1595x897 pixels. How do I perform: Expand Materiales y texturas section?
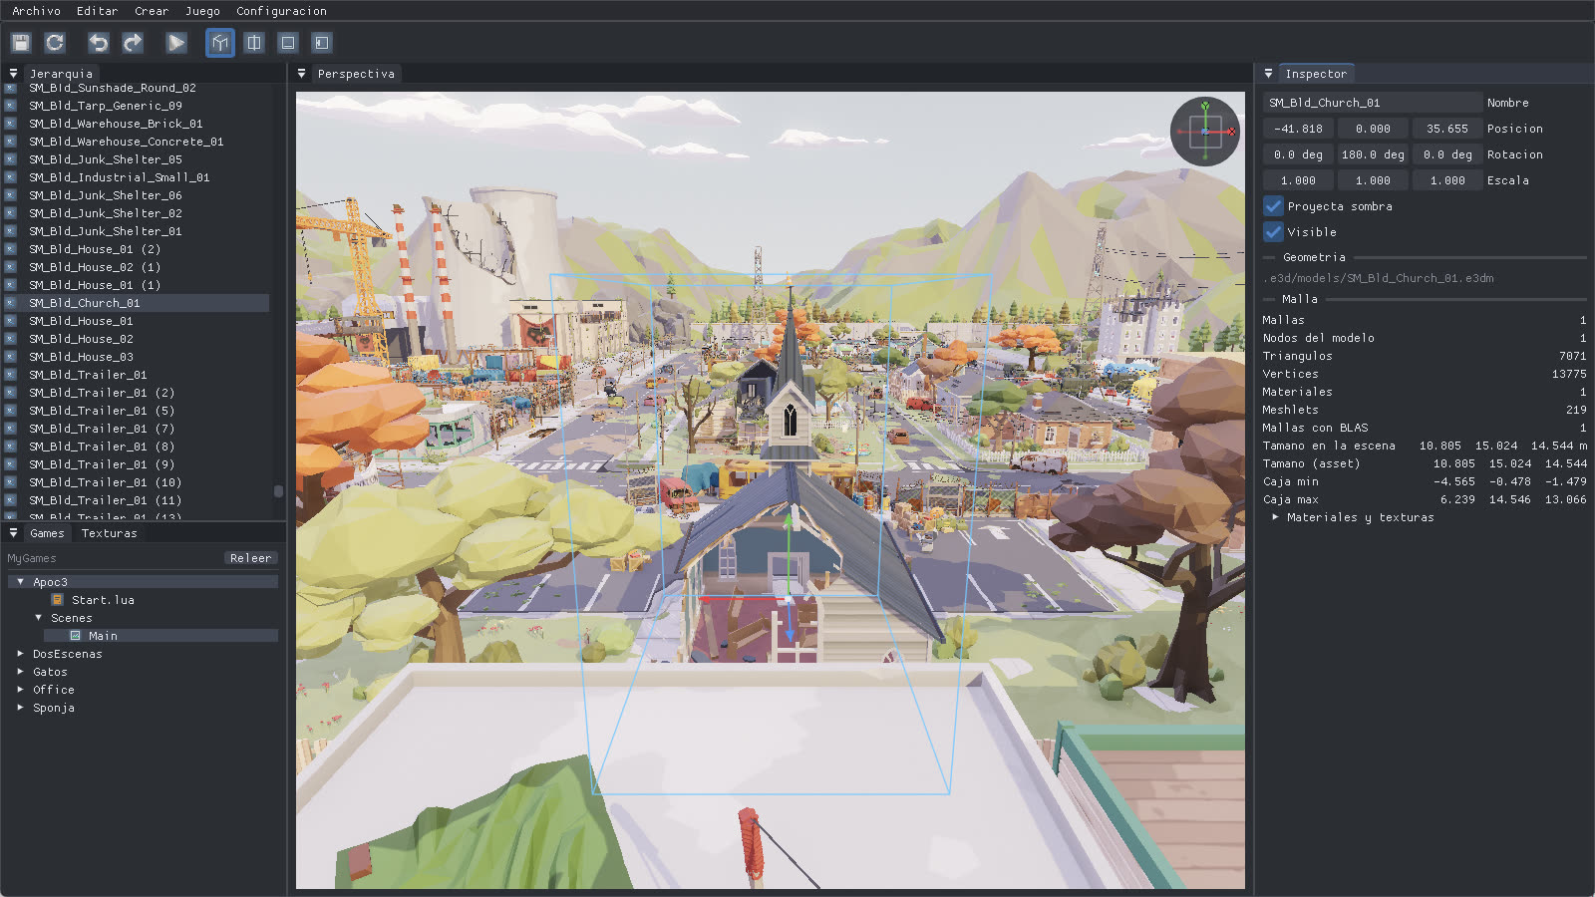(x=1275, y=517)
